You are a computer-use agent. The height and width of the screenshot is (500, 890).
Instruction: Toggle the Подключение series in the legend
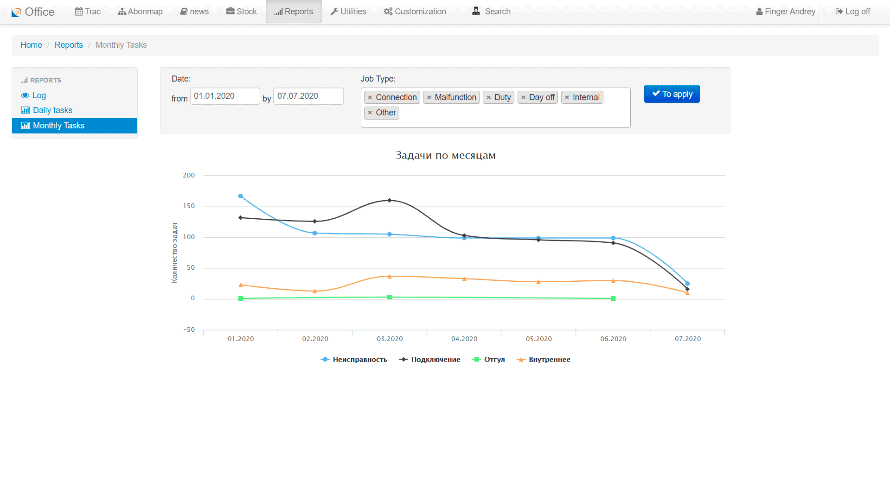pos(429,360)
